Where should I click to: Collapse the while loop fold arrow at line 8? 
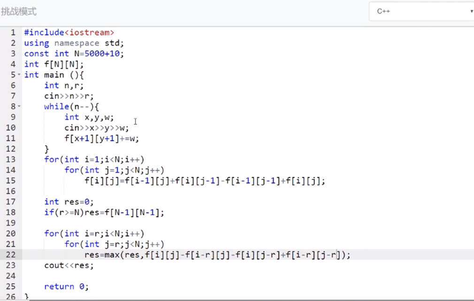pyautogui.click(x=19, y=106)
